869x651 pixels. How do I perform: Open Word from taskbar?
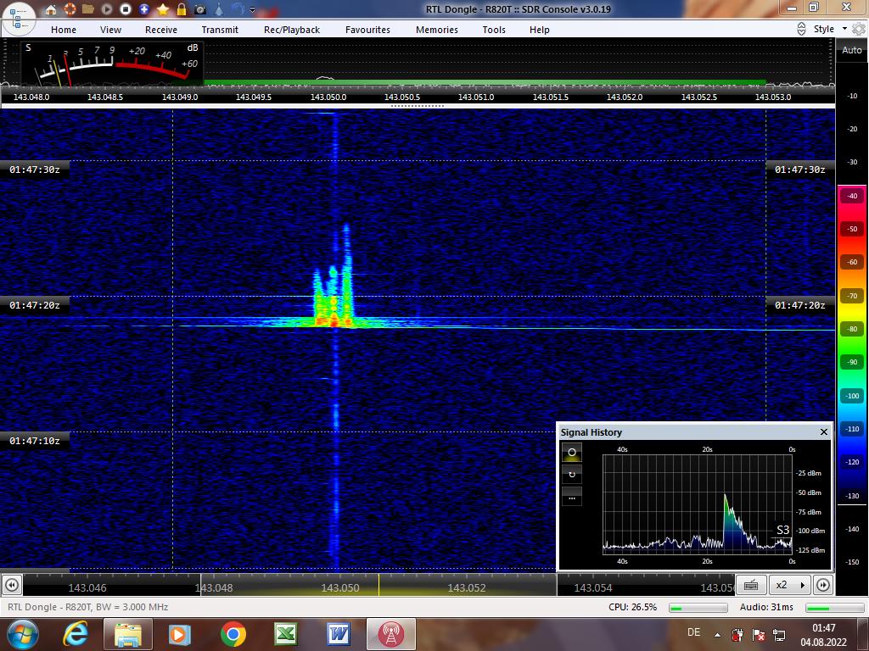338,634
